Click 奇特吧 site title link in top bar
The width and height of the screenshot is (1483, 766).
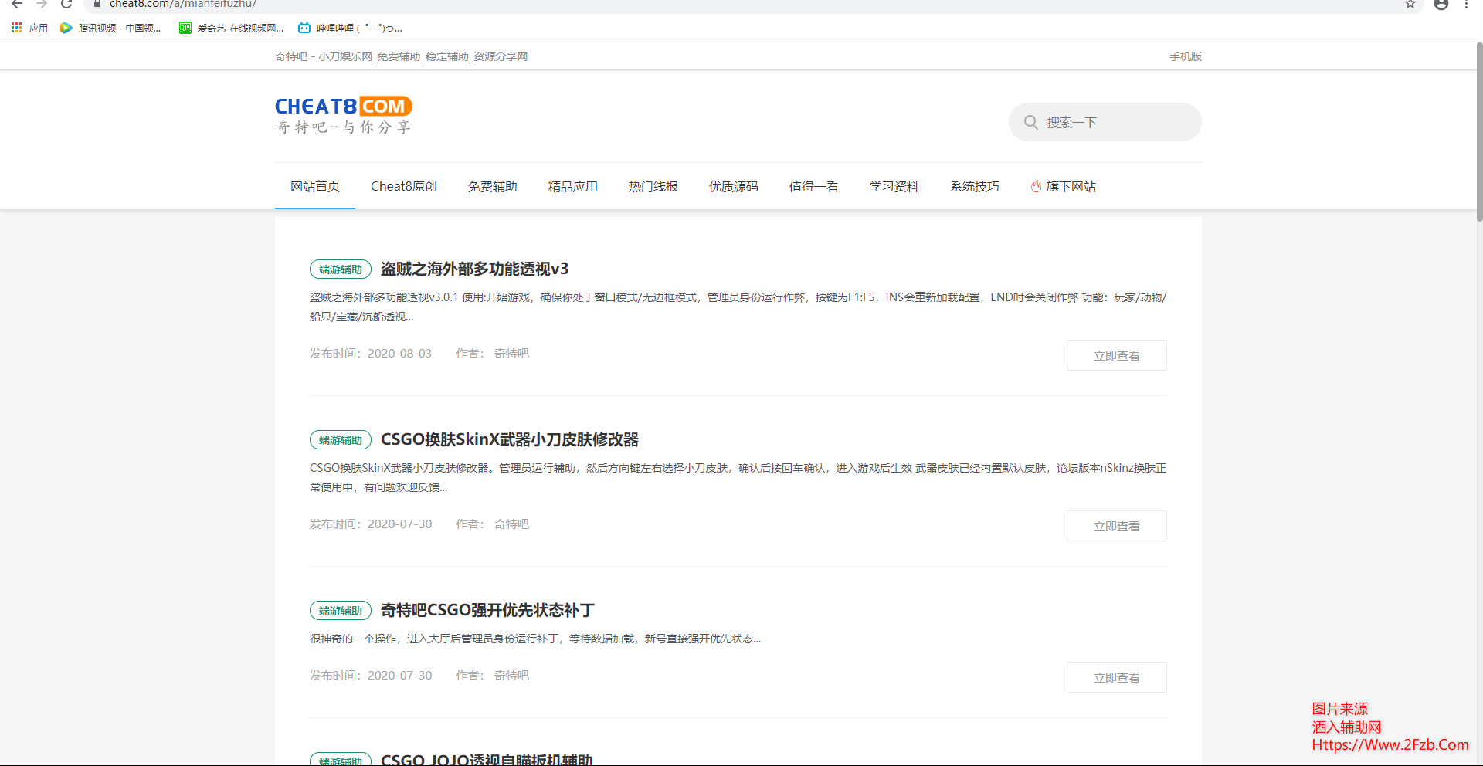pos(401,56)
